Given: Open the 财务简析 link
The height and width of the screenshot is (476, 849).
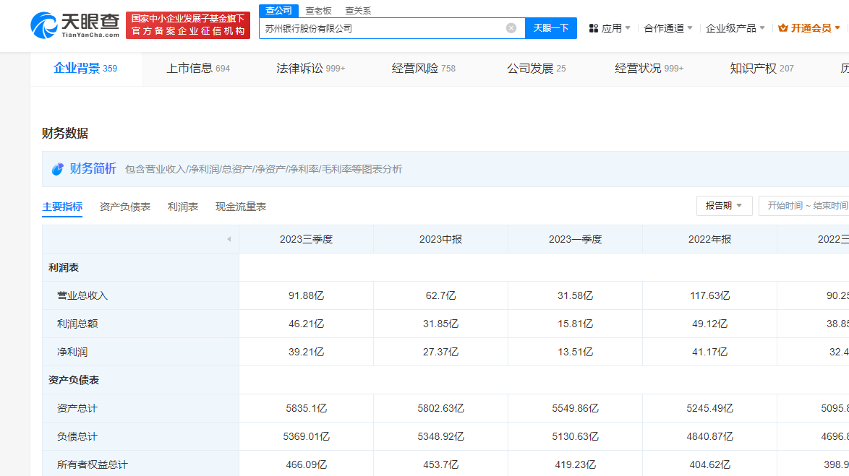Looking at the screenshot, I should (93, 169).
